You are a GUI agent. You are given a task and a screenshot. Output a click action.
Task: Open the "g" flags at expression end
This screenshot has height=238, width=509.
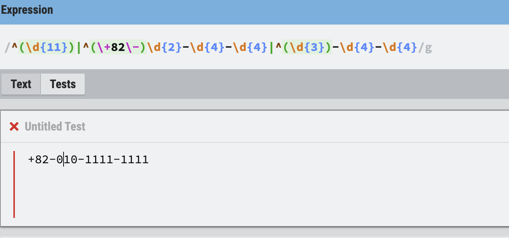point(428,48)
